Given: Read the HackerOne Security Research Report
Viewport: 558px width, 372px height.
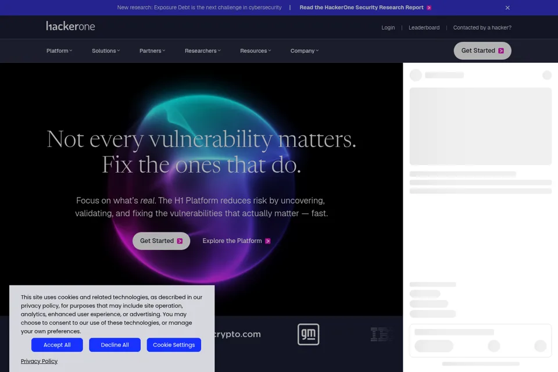Looking at the screenshot, I should 366,8.
